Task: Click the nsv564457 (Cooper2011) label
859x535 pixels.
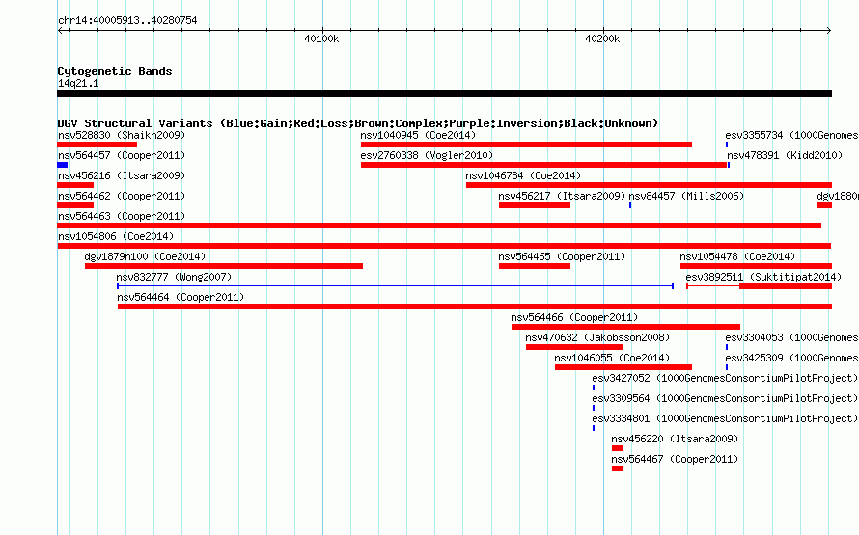Action: tap(122, 155)
